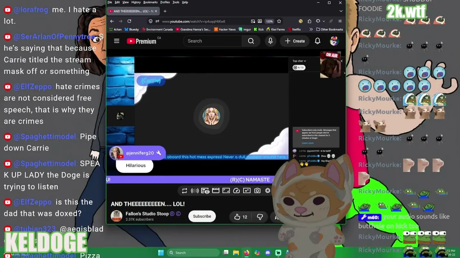The image size is (460, 258).
Task: Open Grandma Hanna's bookmark
Action: (x=193, y=29)
